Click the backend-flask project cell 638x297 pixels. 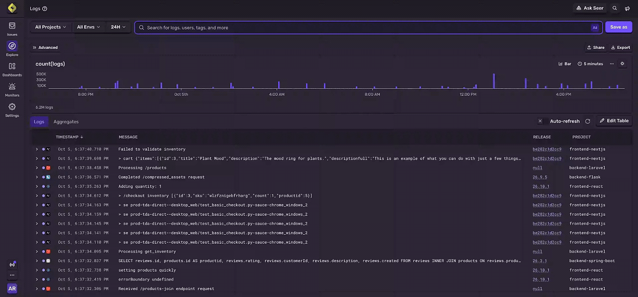pyautogui.click(x=585, y=177)
